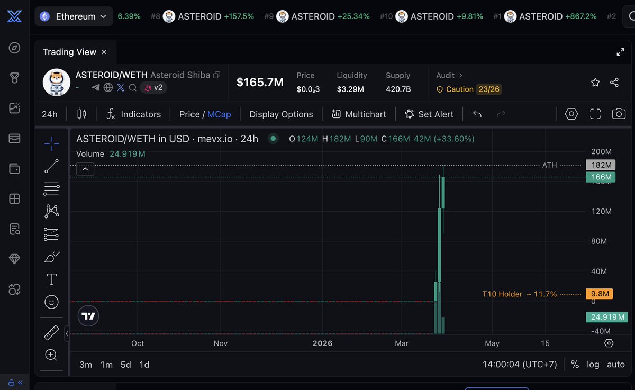Viewport: 635px width, 390px height.
Task: Open the four-square grid sidebar icon
Action: coord(14,199)
